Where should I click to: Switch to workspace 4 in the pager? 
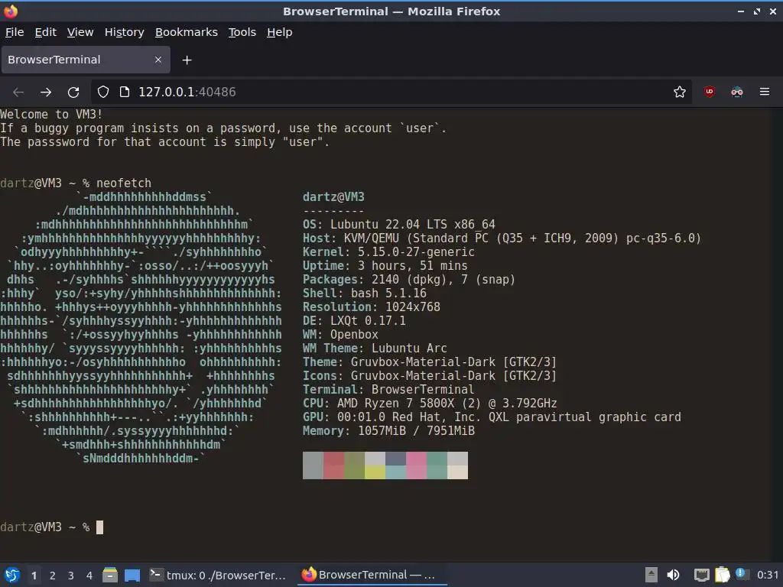click(x=89, y=576)
